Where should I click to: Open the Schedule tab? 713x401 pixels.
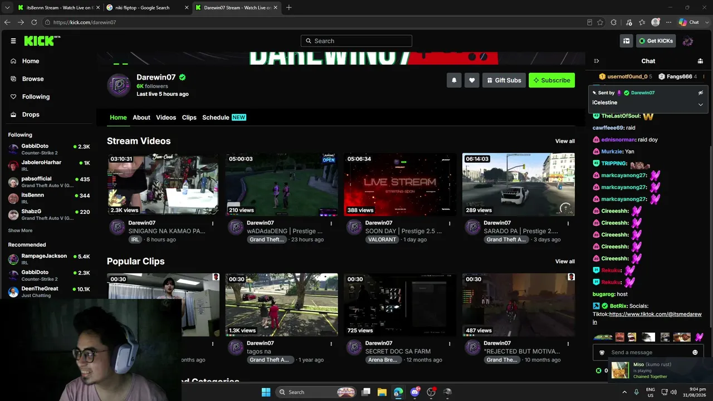point(224,118)
